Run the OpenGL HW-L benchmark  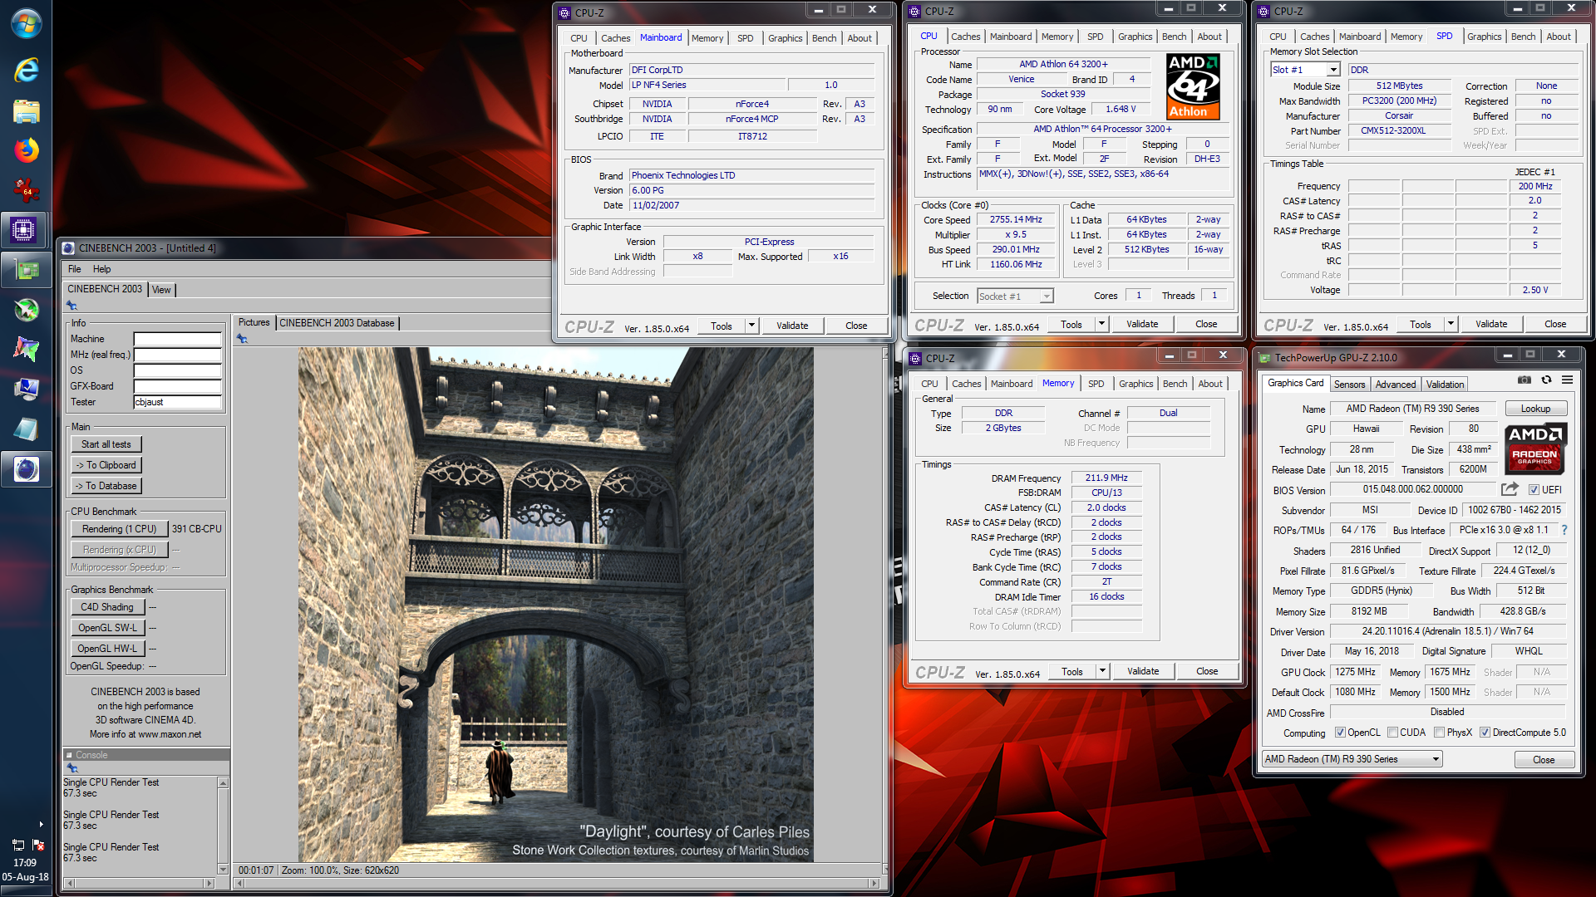(107, 649)
